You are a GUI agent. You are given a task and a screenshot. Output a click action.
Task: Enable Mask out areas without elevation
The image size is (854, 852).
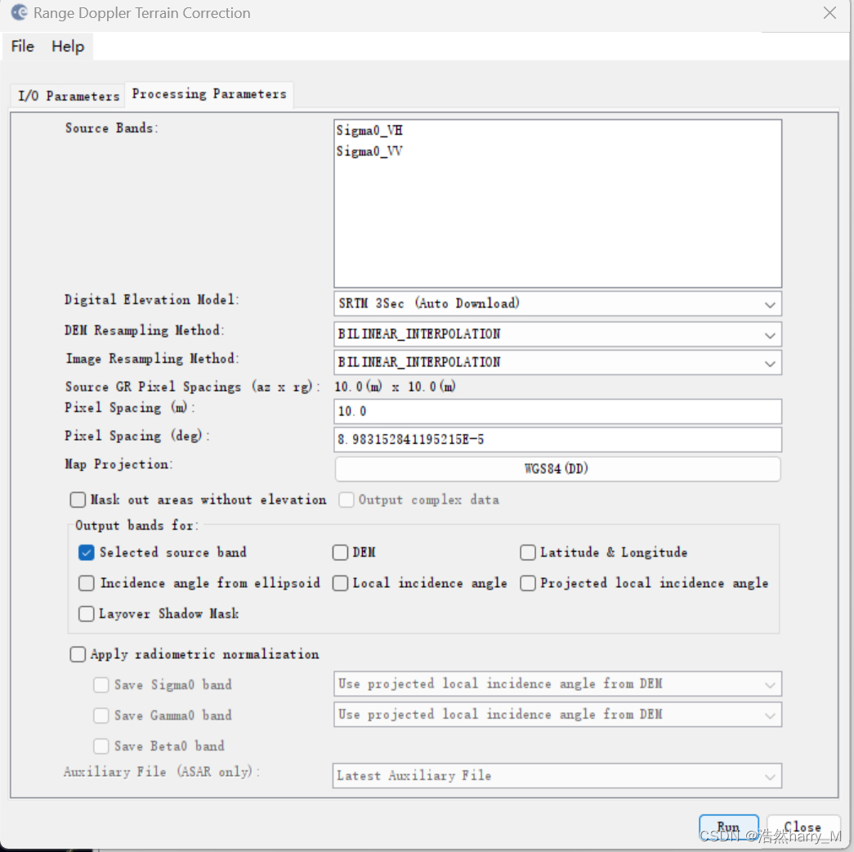pos(78,500)
